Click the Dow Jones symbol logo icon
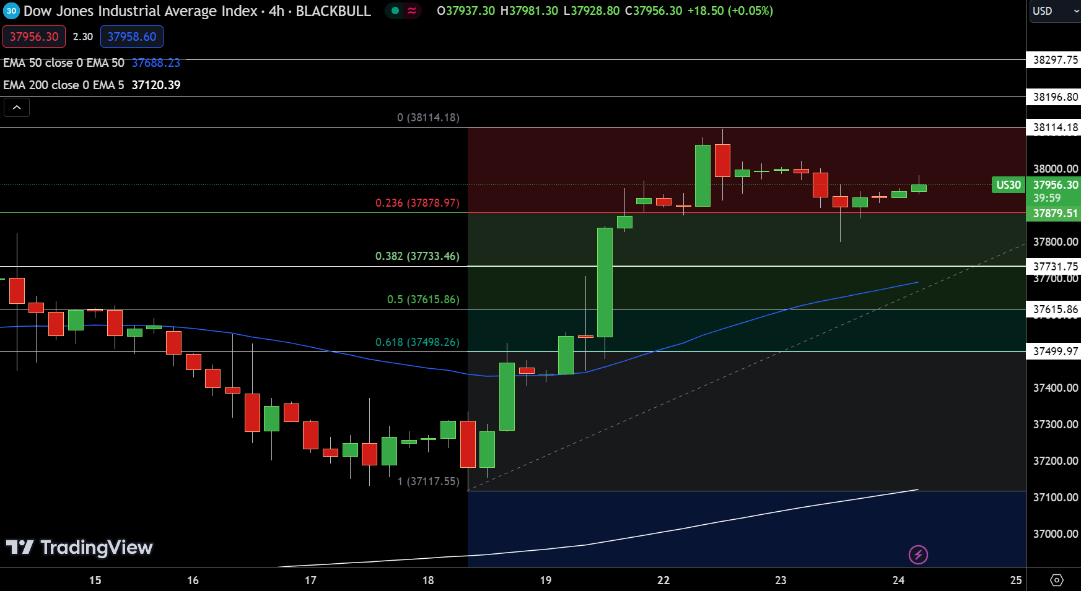This screenshot has width=1081, height=591. (11, 11)
